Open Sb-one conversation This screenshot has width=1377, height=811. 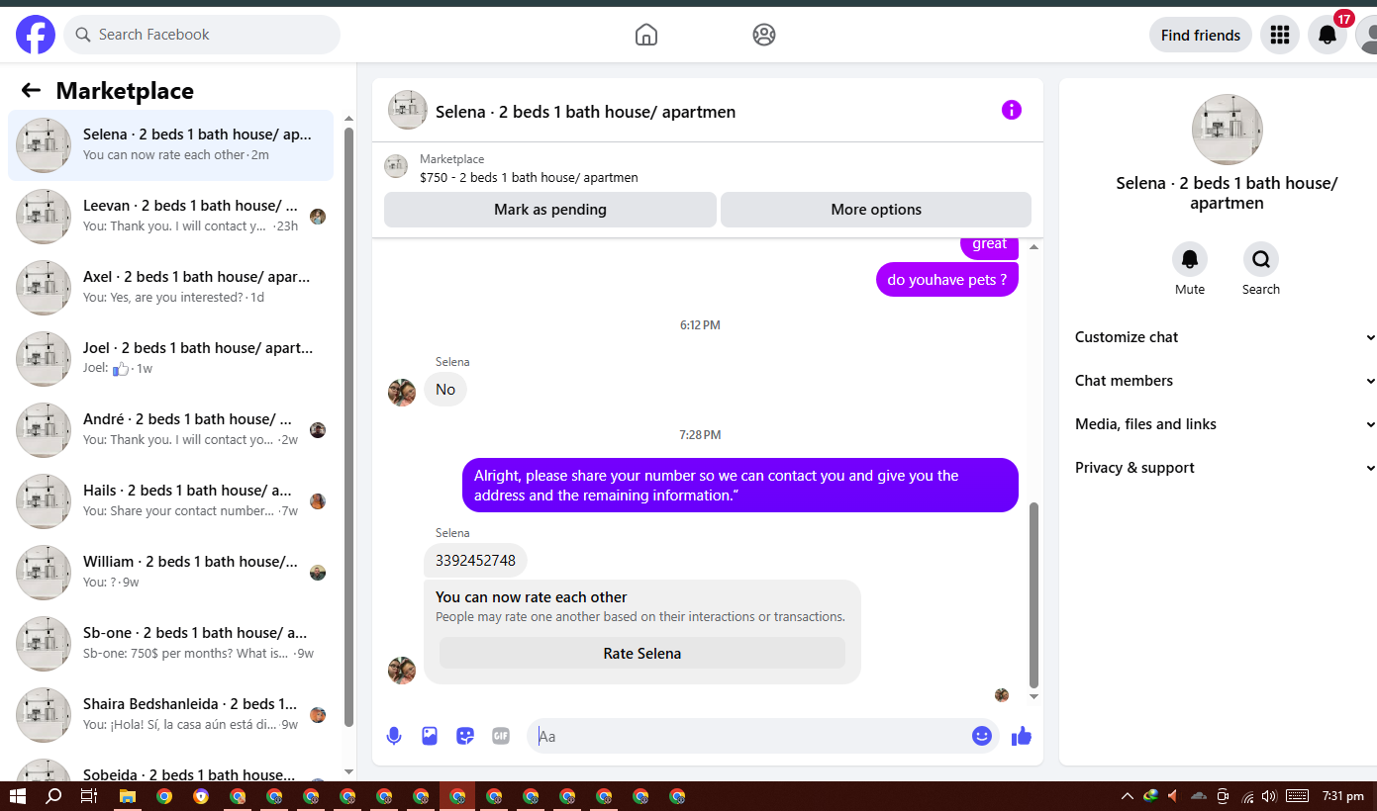[x=171, y=644]
